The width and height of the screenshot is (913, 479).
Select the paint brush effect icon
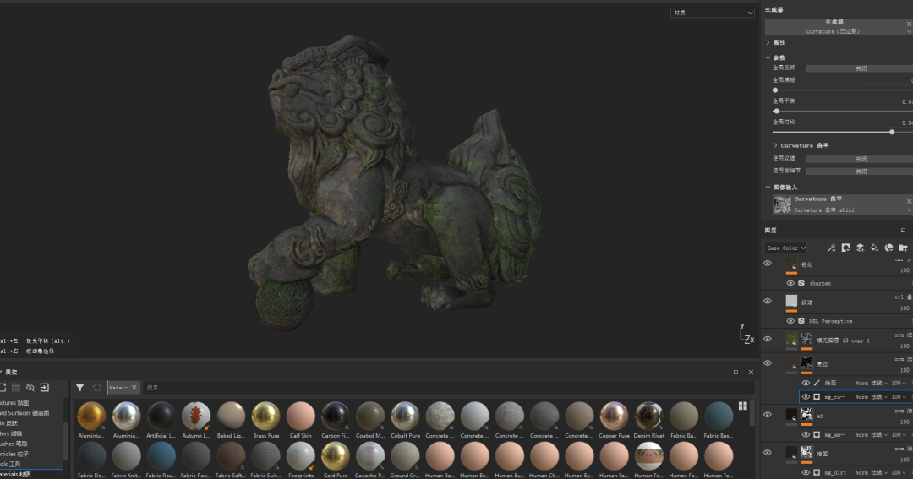click(x=817, y=383)
